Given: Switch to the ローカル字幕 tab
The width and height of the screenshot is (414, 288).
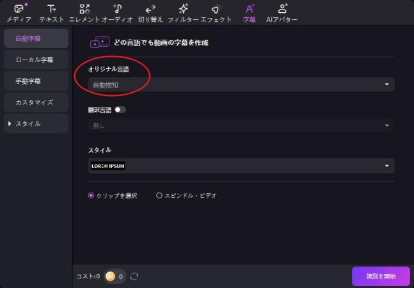Looking at the screenshot, I should [x=35, y=60].
